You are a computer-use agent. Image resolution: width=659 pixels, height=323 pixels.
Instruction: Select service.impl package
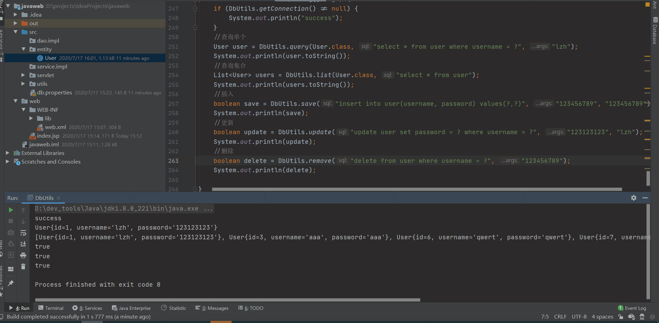52,66
